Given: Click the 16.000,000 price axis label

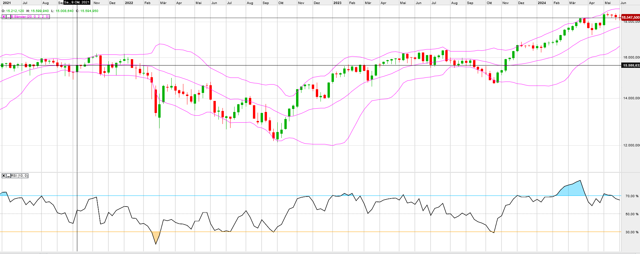Looking at the screenshot, I should (631, 57).
